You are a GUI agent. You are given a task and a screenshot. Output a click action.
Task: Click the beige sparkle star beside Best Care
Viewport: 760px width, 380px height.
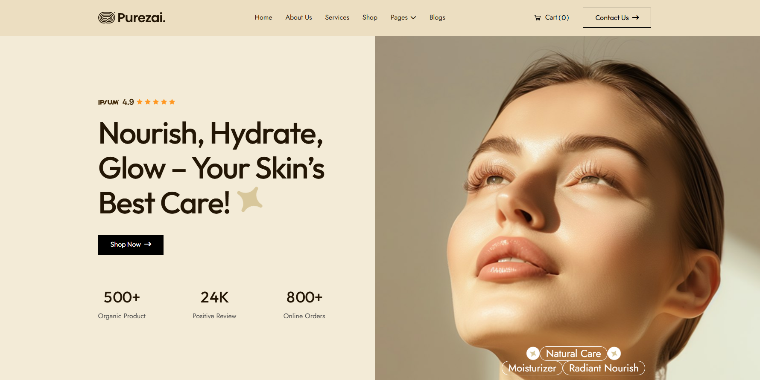[249, 199]
